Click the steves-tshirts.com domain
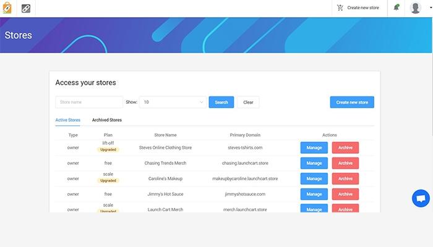Image resolution: width=433 pixels, height=247 pixels. tap(245, 148)
